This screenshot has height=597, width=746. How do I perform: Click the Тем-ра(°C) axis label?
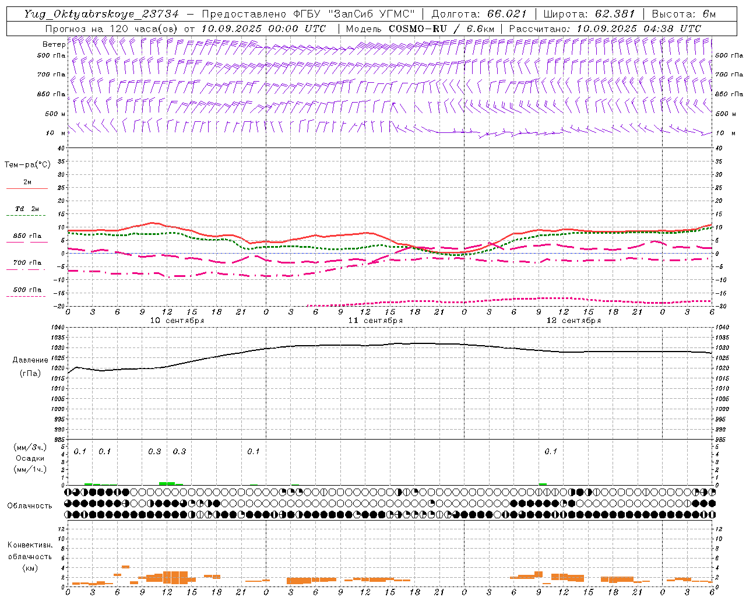[x=27, y=165]
